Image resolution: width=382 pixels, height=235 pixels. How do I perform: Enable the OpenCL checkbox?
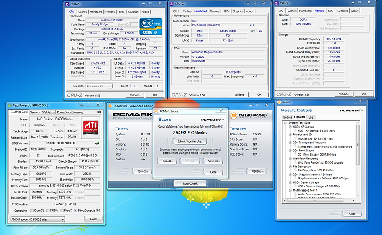(32, 210)
